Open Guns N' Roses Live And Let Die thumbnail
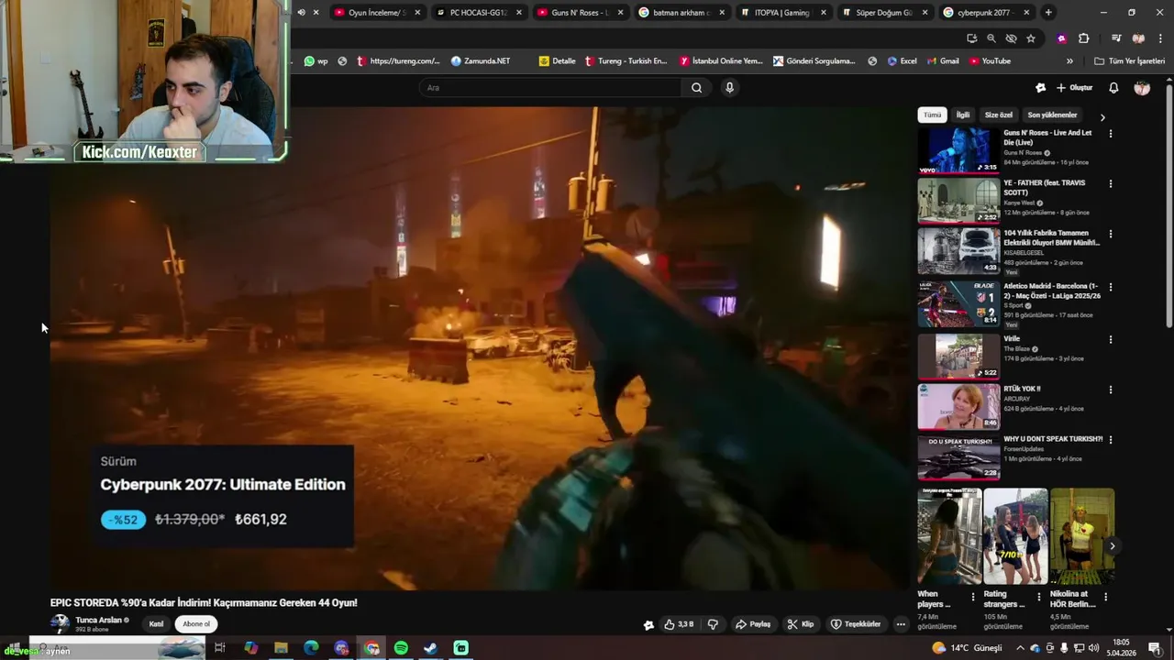The height and width of the screenshot is (660, 1174). coord(958,150)
